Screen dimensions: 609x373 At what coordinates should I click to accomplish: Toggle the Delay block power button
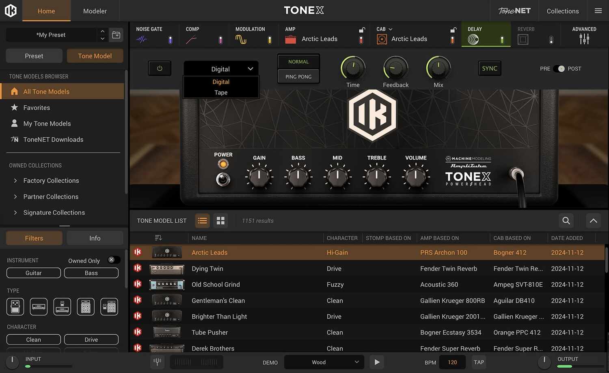click(160, 68)
